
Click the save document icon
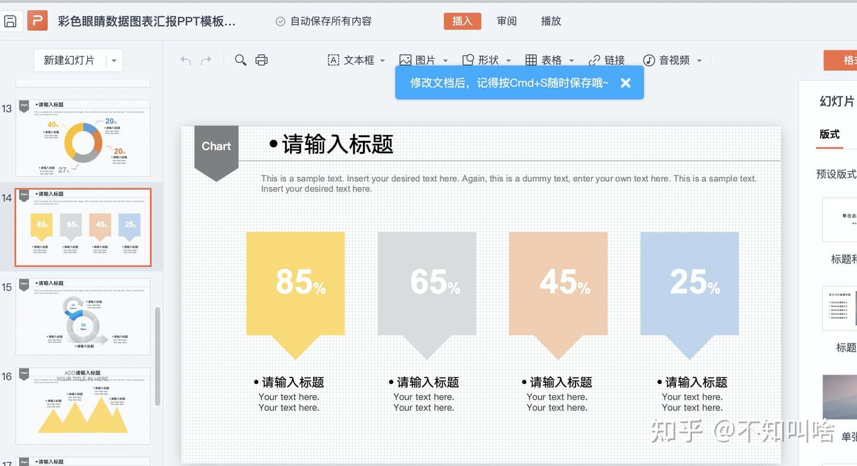click(10, 21)
